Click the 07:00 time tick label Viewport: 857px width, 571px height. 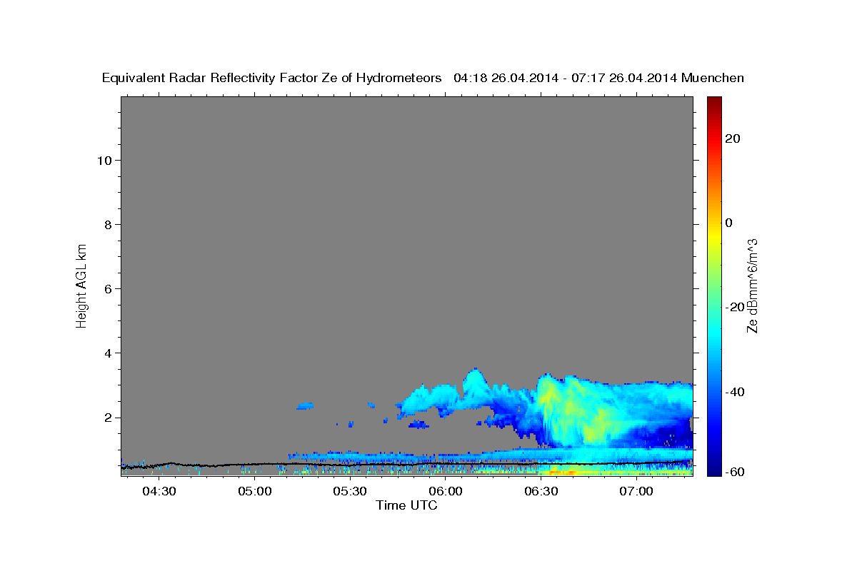(636, 491)
